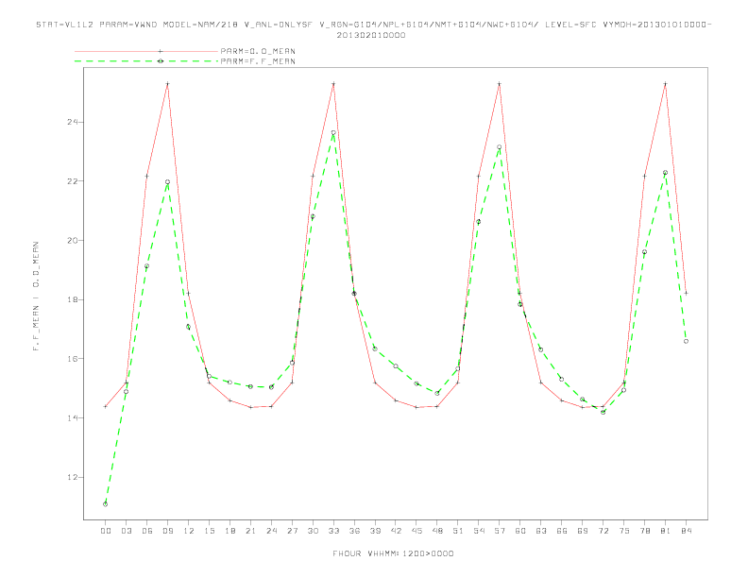748x578 pixels.
Task: Click the x-axis tick label 00
Action: point(106,531)
